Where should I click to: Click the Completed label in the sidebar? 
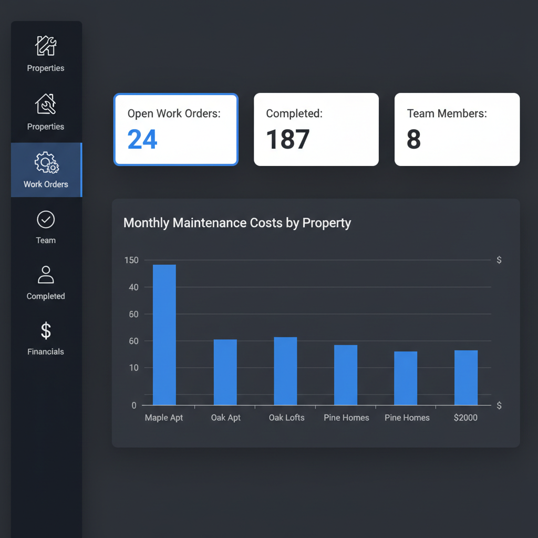(46, 296)
